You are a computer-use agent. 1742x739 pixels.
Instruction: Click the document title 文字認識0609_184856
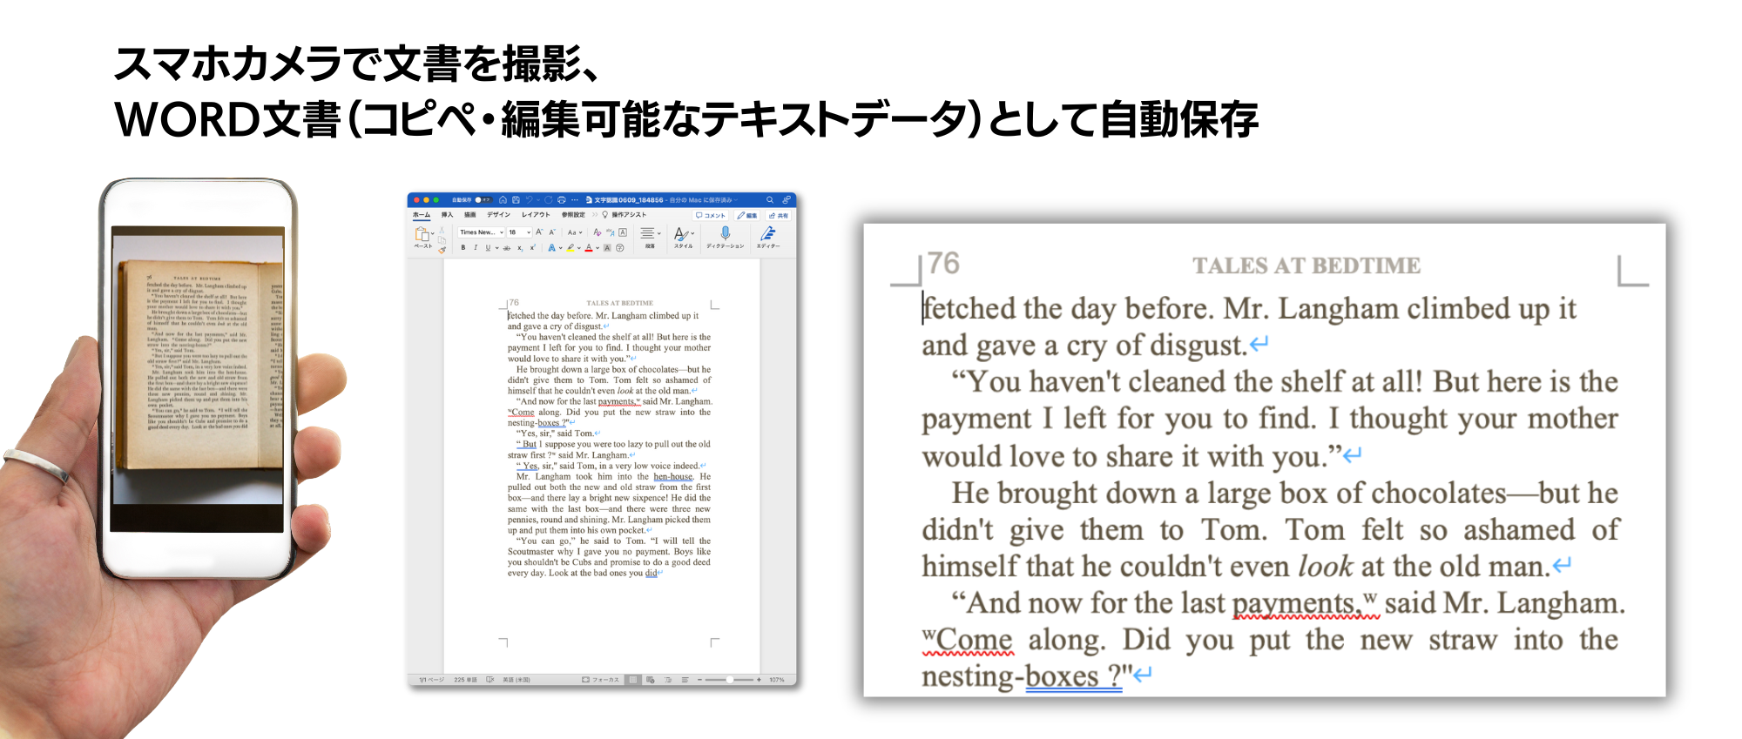pyautogui.click(x=629, y=200)
